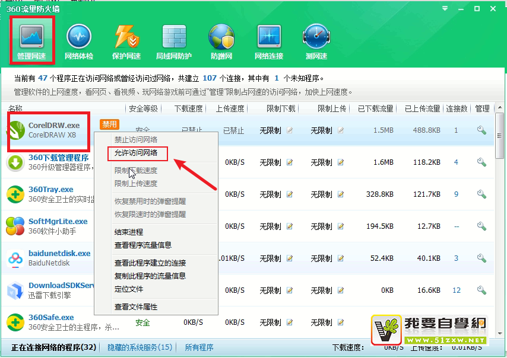The image size is (507, 358).
Task: Choose 复制此程序的流量信息 menu entry
Action: (x=150, y=276)
